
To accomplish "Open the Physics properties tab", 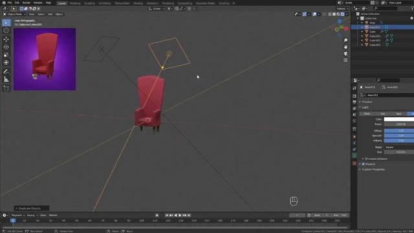I will pos(354,143).
